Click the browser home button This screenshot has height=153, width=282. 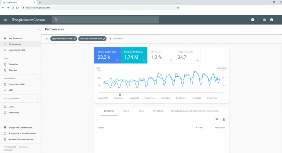[x=18, y=8]
